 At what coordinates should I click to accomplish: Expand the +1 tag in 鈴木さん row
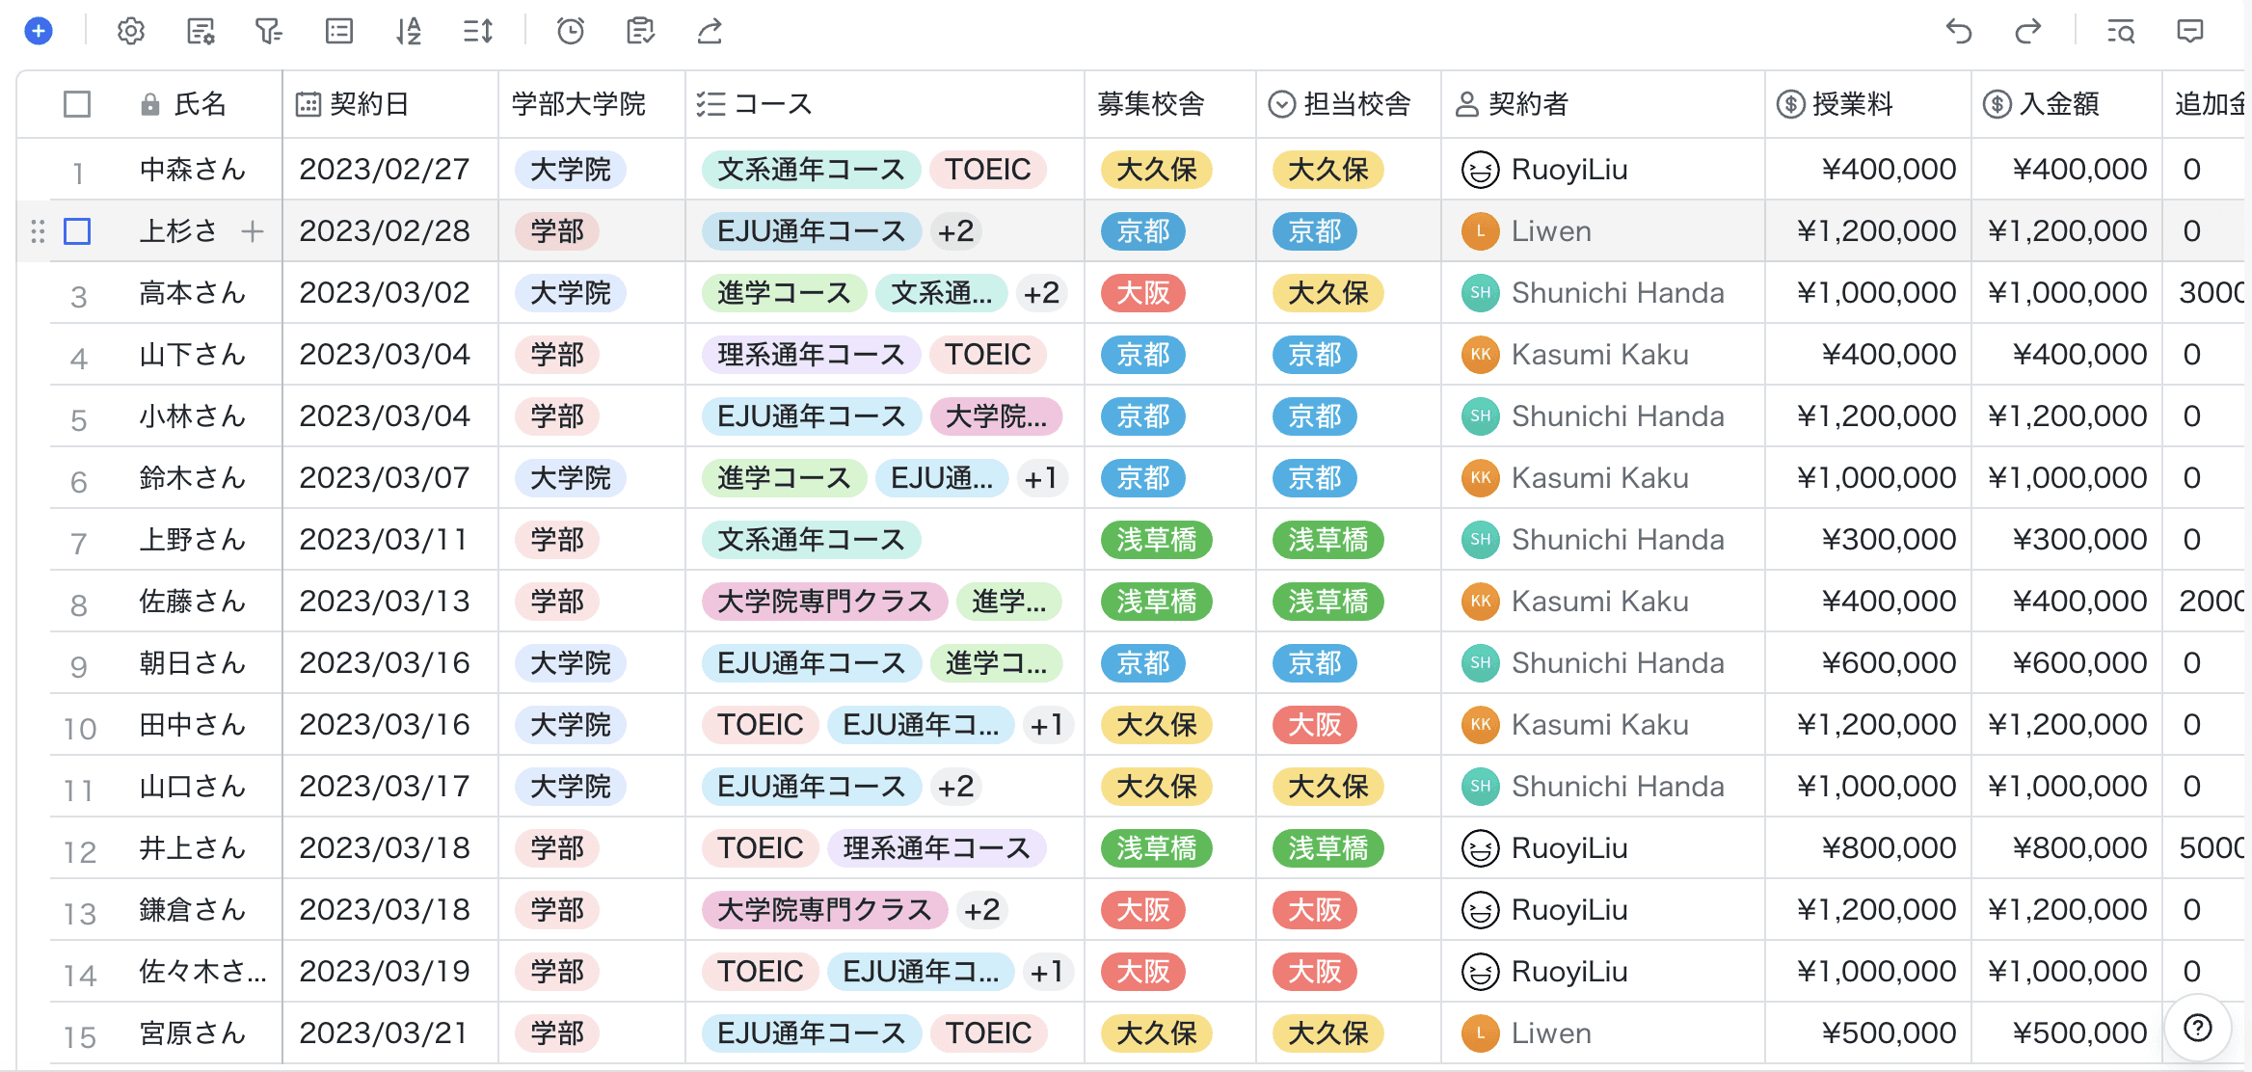click(1041, 478)
